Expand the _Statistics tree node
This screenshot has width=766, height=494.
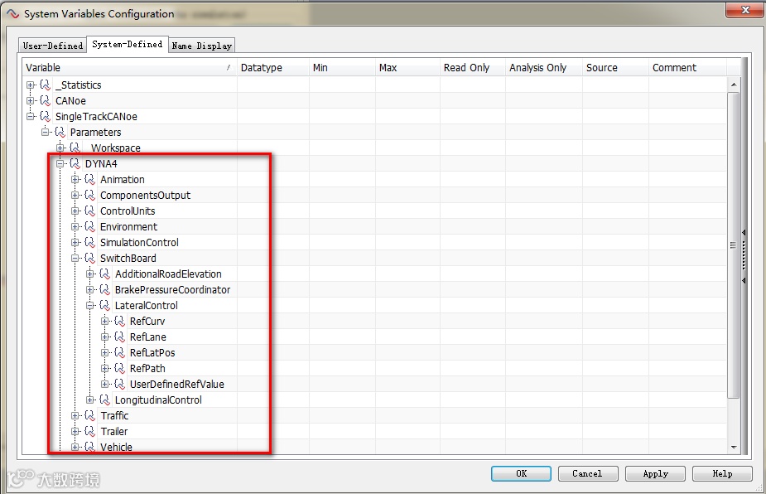point(31,85)
